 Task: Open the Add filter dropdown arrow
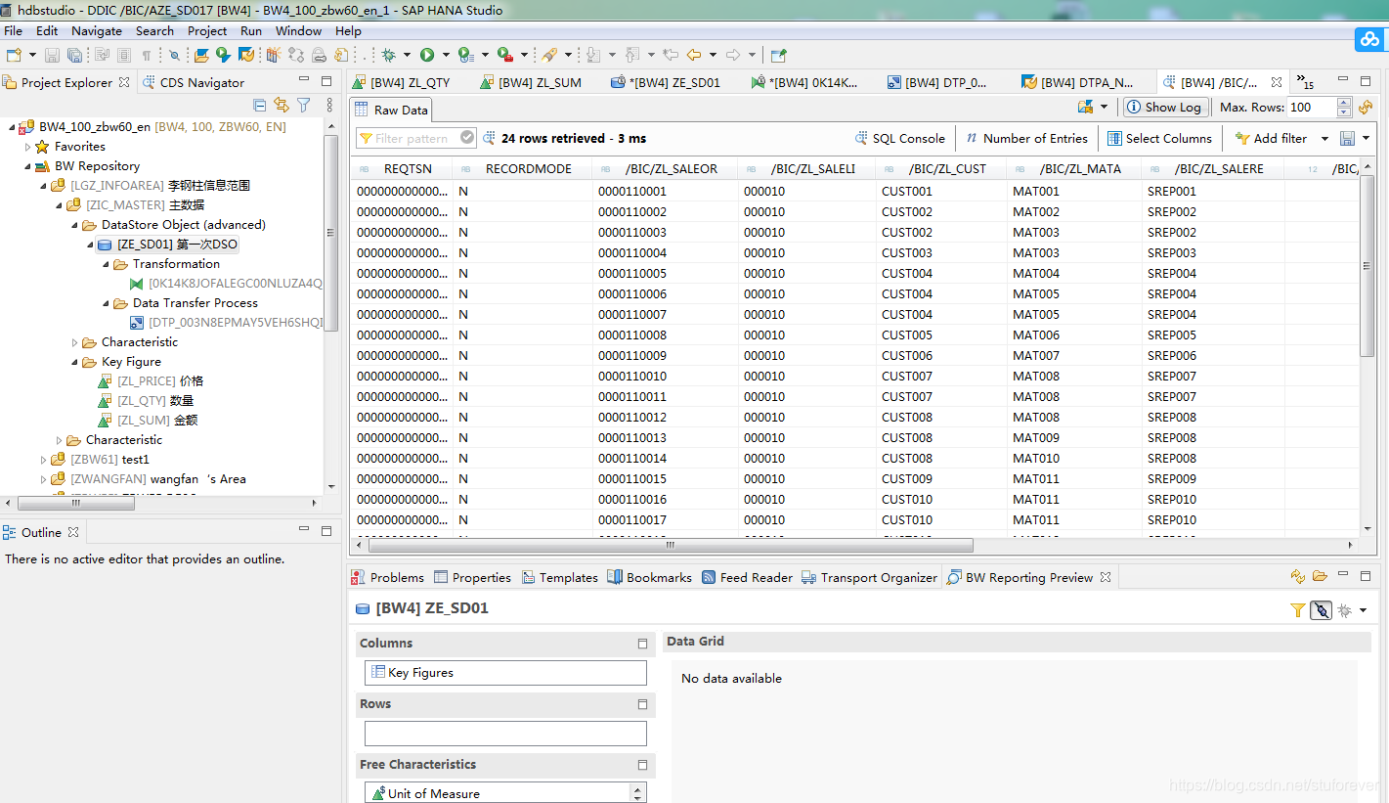click(x=1324, y=138)
